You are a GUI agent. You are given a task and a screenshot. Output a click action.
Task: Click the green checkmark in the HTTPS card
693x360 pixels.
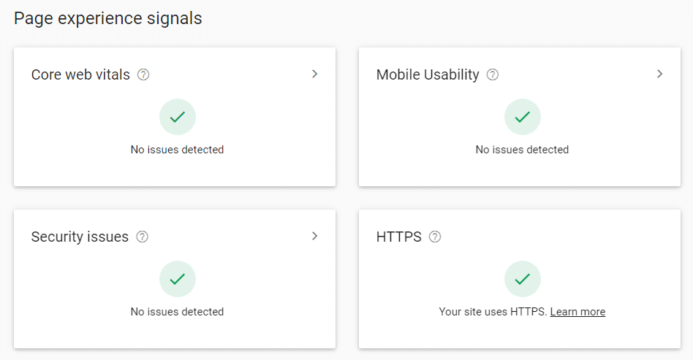click(x=523, y=279)
